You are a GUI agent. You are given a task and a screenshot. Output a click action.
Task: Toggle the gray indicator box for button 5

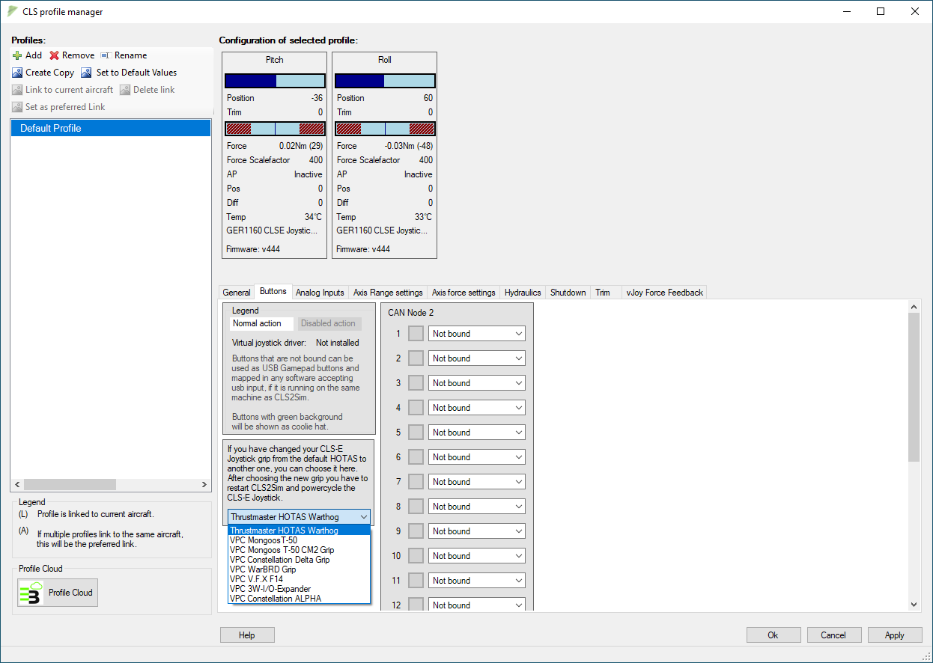click(x=416, y=433)
